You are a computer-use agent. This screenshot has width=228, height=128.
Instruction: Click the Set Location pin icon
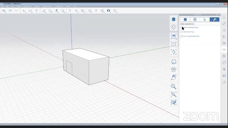pyautogui.click(x=70, y=11)
